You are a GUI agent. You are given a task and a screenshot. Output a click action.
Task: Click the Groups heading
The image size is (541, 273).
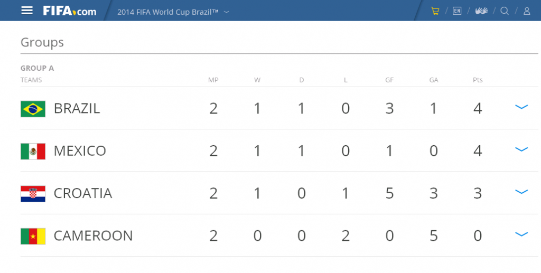(42, 42)
